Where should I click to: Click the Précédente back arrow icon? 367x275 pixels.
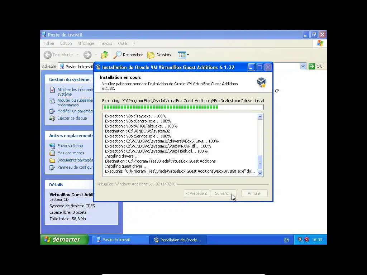pos(48,55)
